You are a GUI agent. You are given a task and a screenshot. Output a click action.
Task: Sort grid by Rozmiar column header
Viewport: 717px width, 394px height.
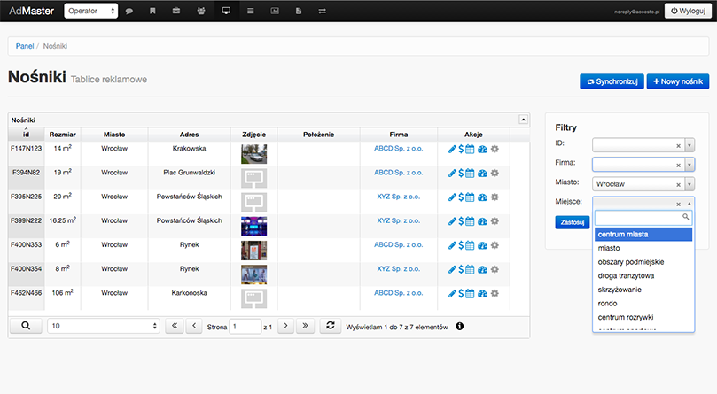[x=63, y=135]
